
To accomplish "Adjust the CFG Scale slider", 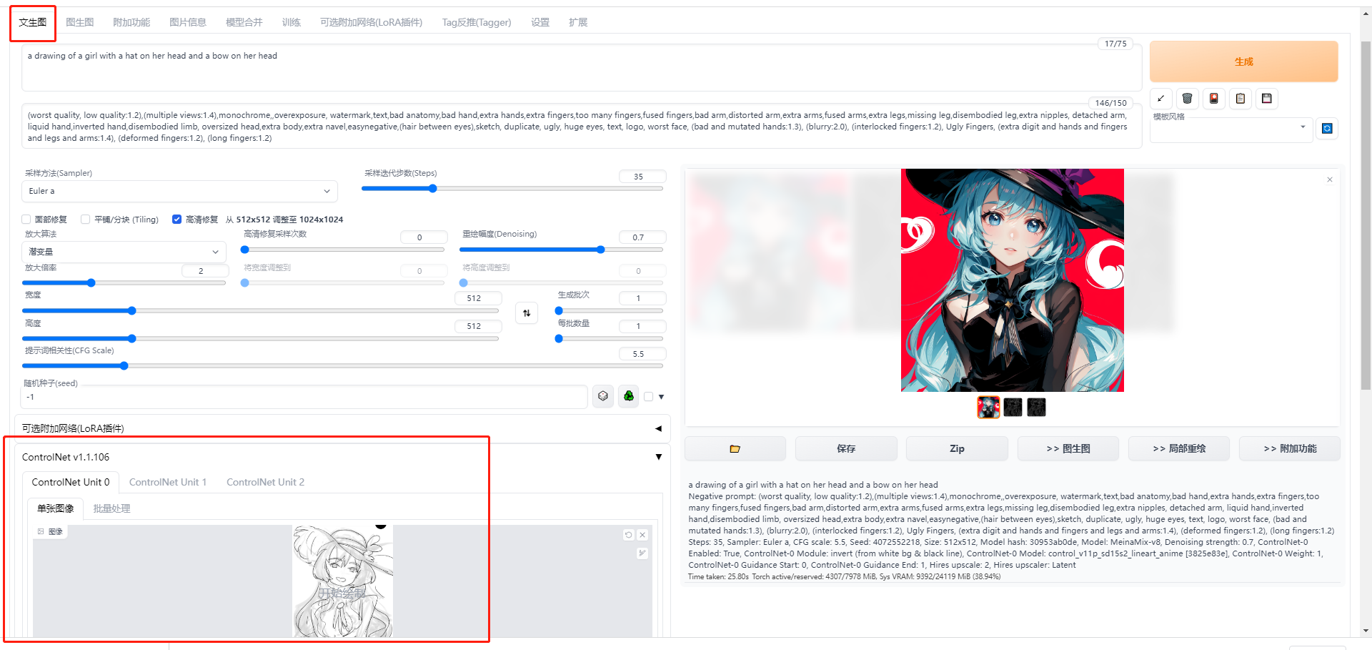I will pyautogui.click(x=342, y=365).
